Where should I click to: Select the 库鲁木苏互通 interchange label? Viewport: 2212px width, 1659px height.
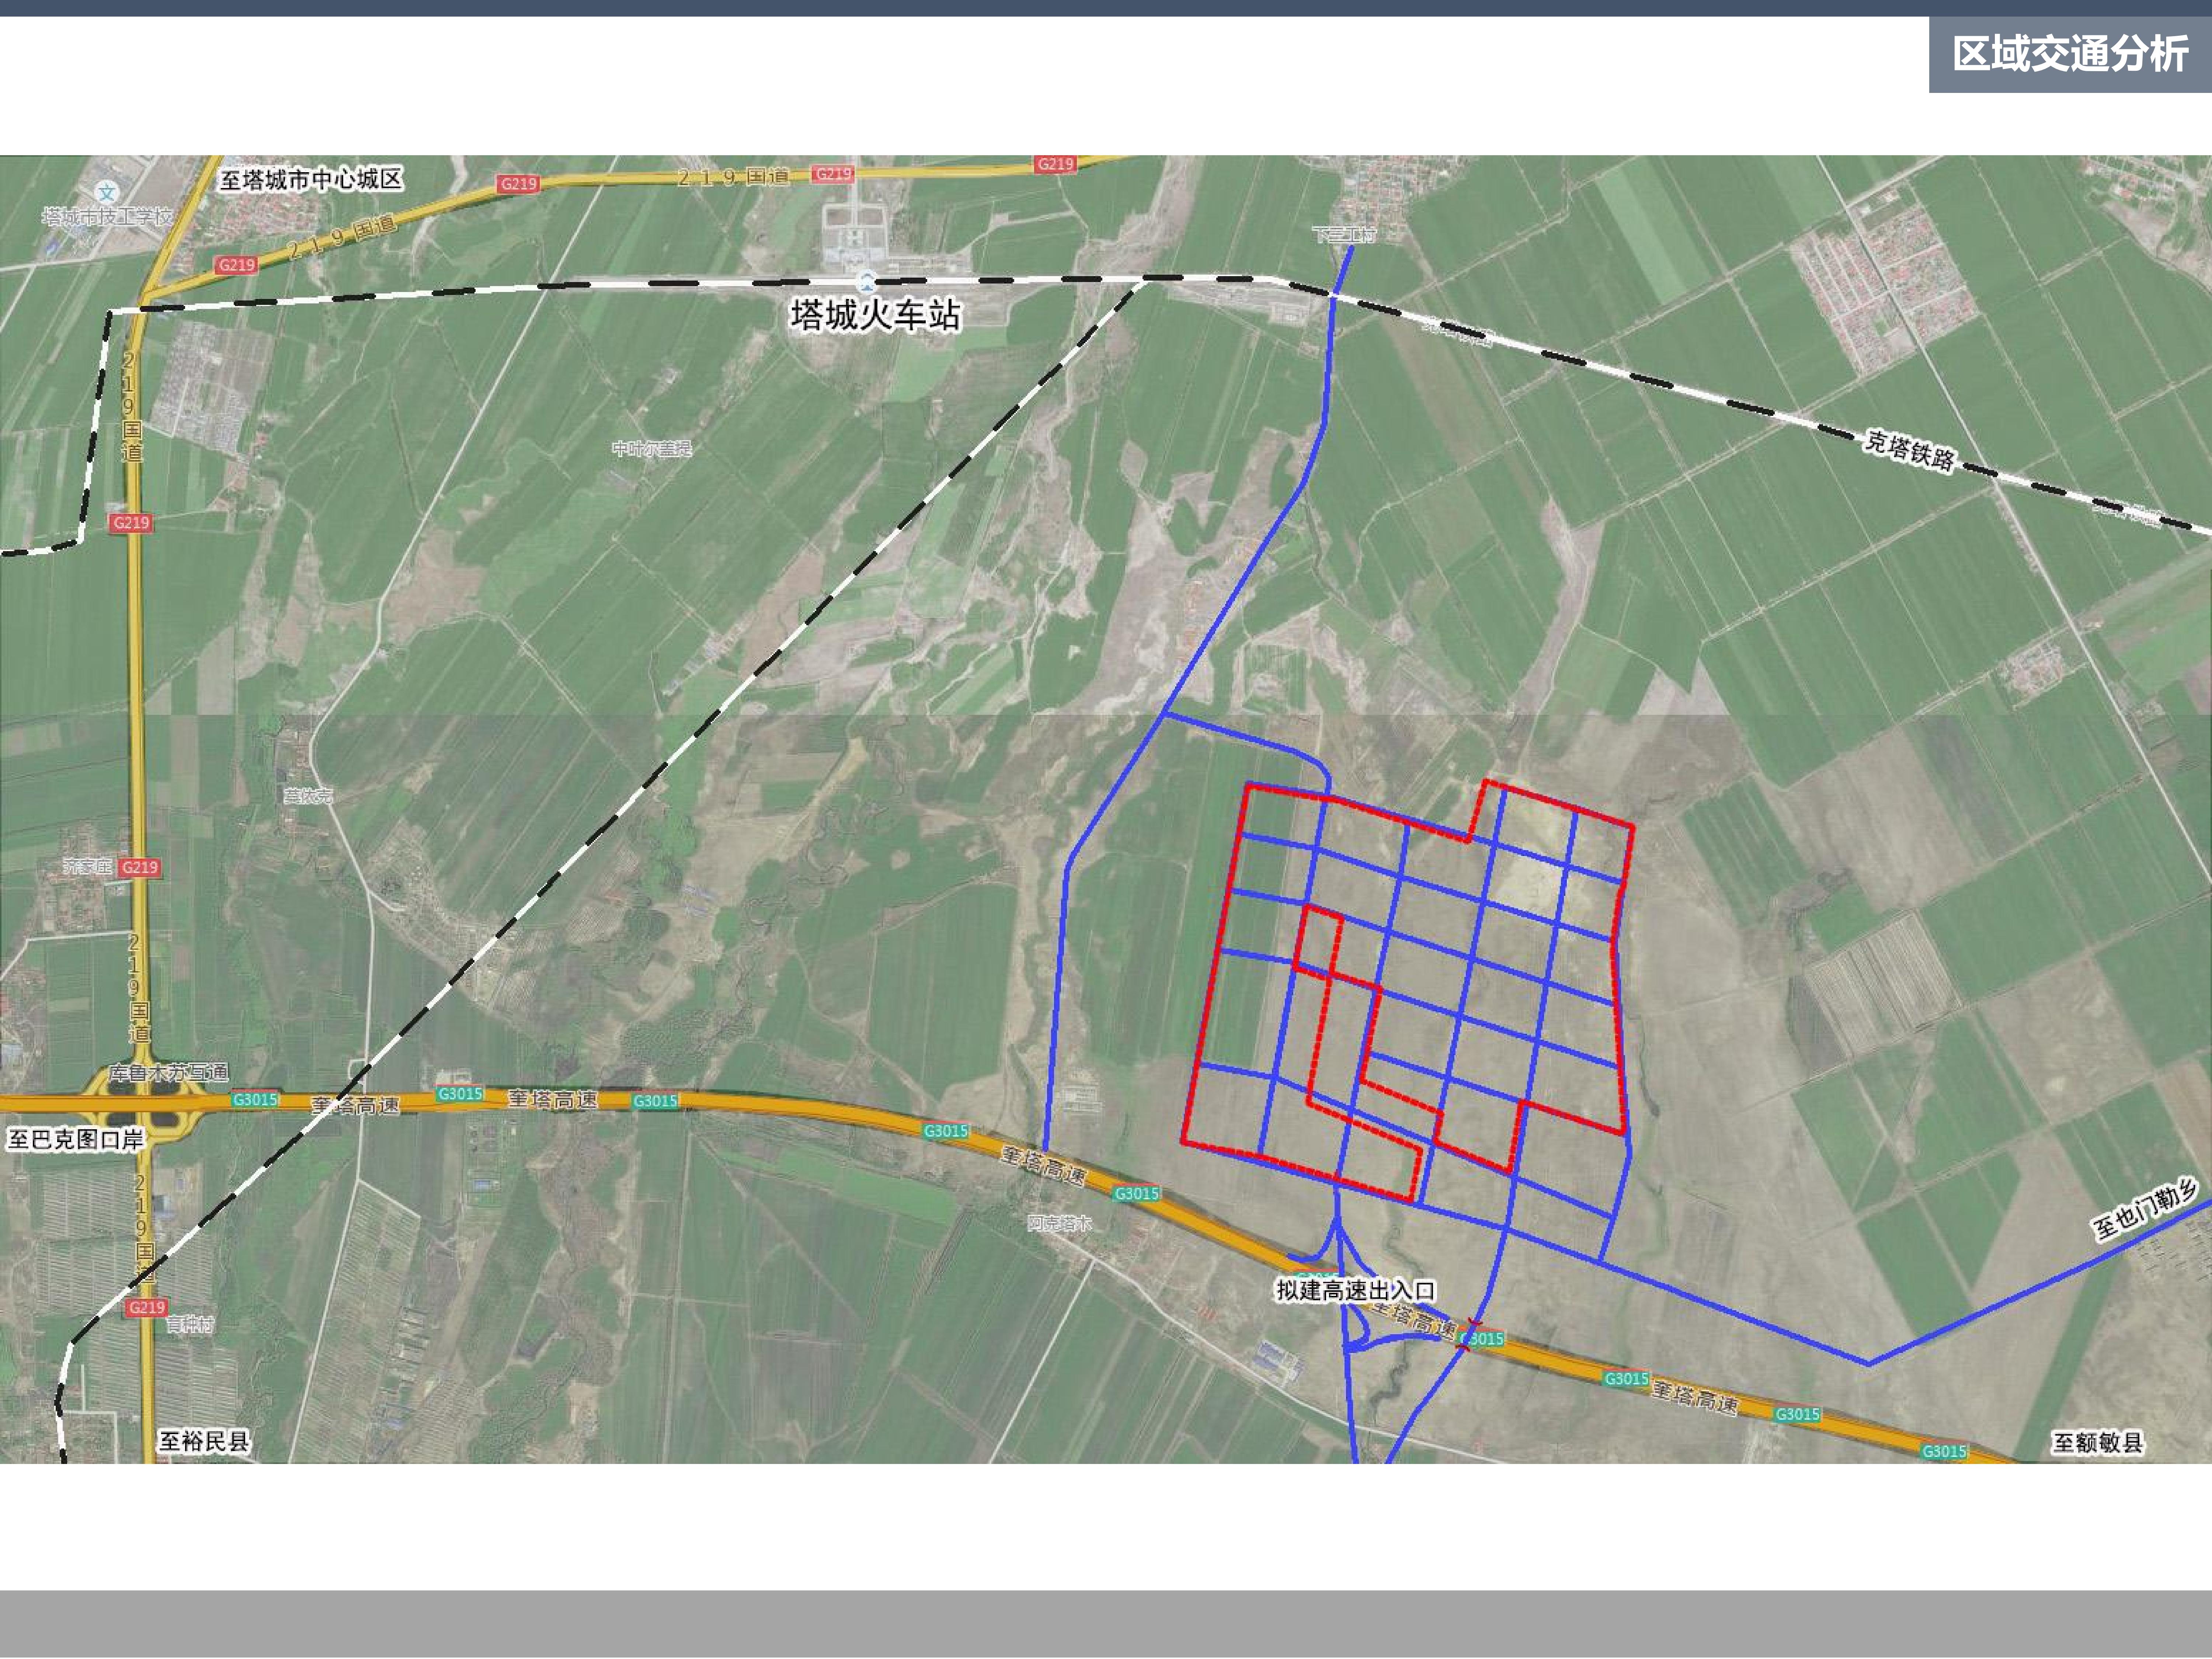point(168,1073)
